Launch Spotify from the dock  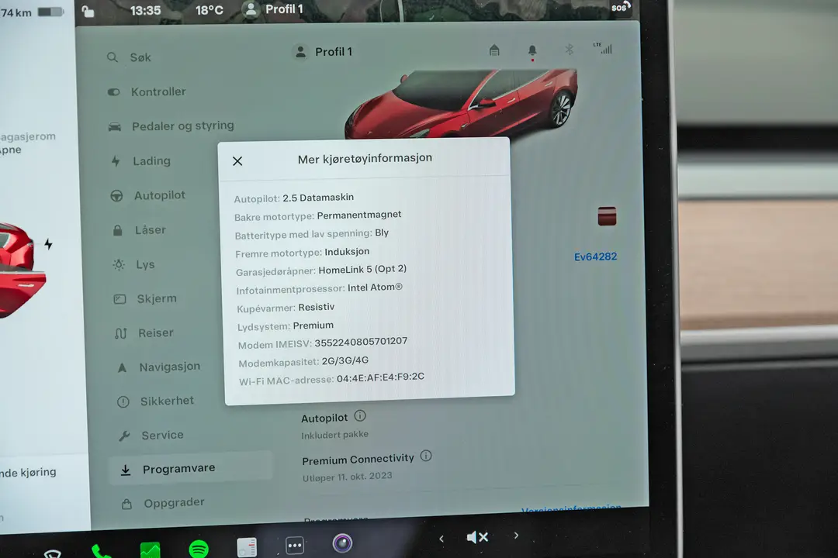click(x=199, y=549)
